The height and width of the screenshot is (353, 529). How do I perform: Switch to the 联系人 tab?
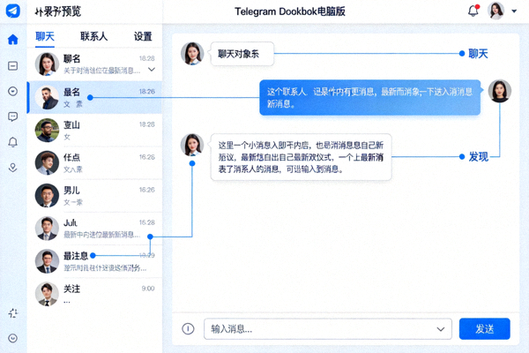[x=93, y=36]
